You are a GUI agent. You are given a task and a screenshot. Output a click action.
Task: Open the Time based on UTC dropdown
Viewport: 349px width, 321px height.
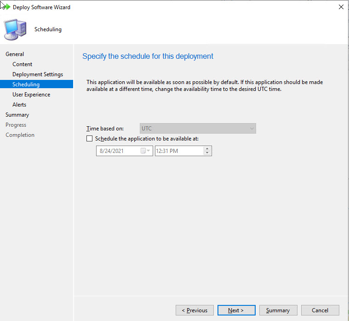(198, 129)
